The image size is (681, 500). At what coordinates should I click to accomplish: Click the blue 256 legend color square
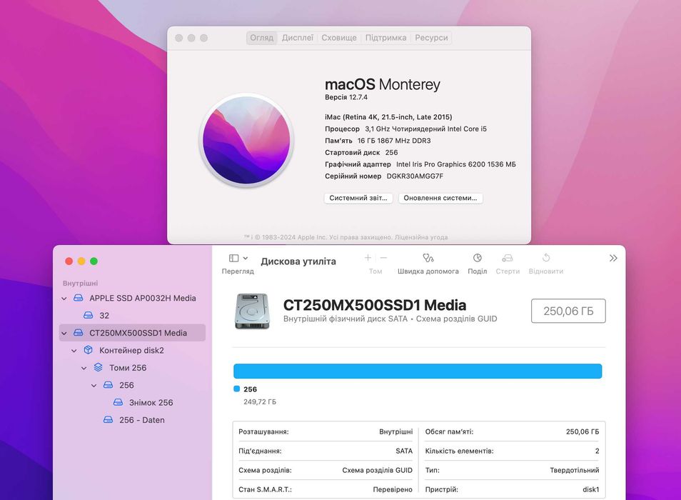(237, 389)
